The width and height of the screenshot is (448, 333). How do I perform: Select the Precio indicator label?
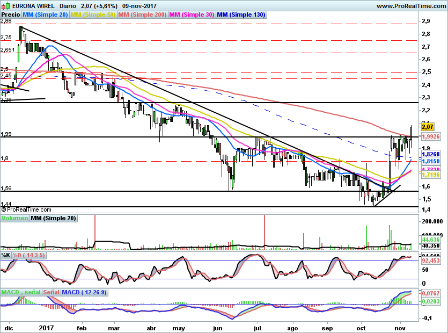(11, 15)
